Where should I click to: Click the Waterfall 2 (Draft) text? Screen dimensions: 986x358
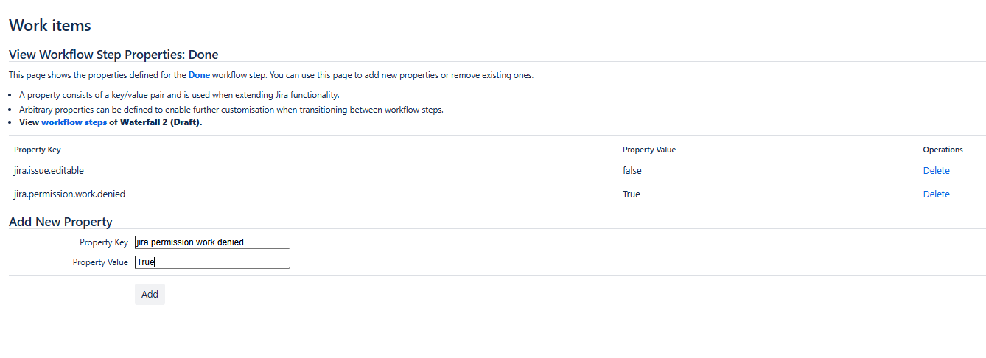pos(161,122)
